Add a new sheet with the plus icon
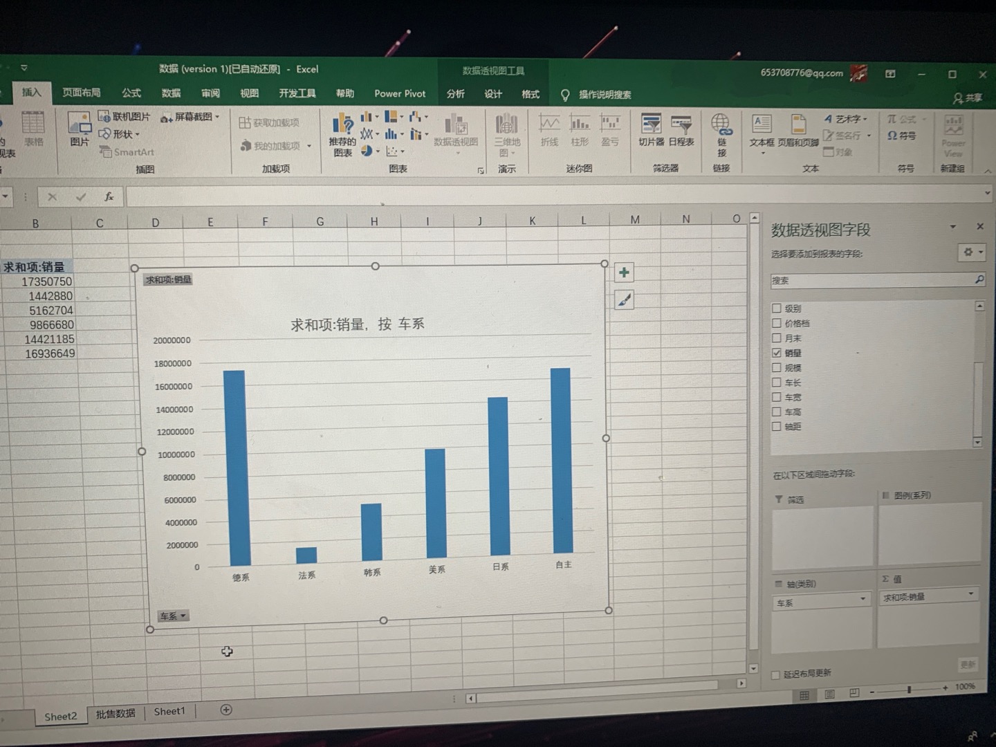 pyautogui.click(x=226, y=710)
